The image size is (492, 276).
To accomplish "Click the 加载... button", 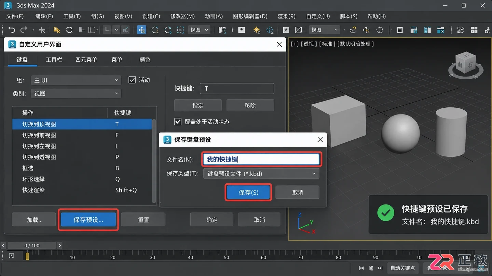I will (34, 220).
